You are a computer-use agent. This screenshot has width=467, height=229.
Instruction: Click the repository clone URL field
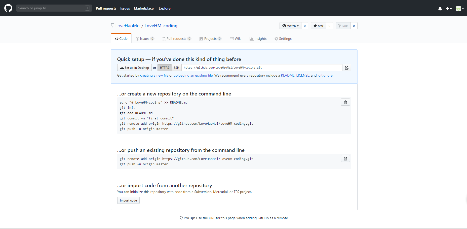coord(262,68)
